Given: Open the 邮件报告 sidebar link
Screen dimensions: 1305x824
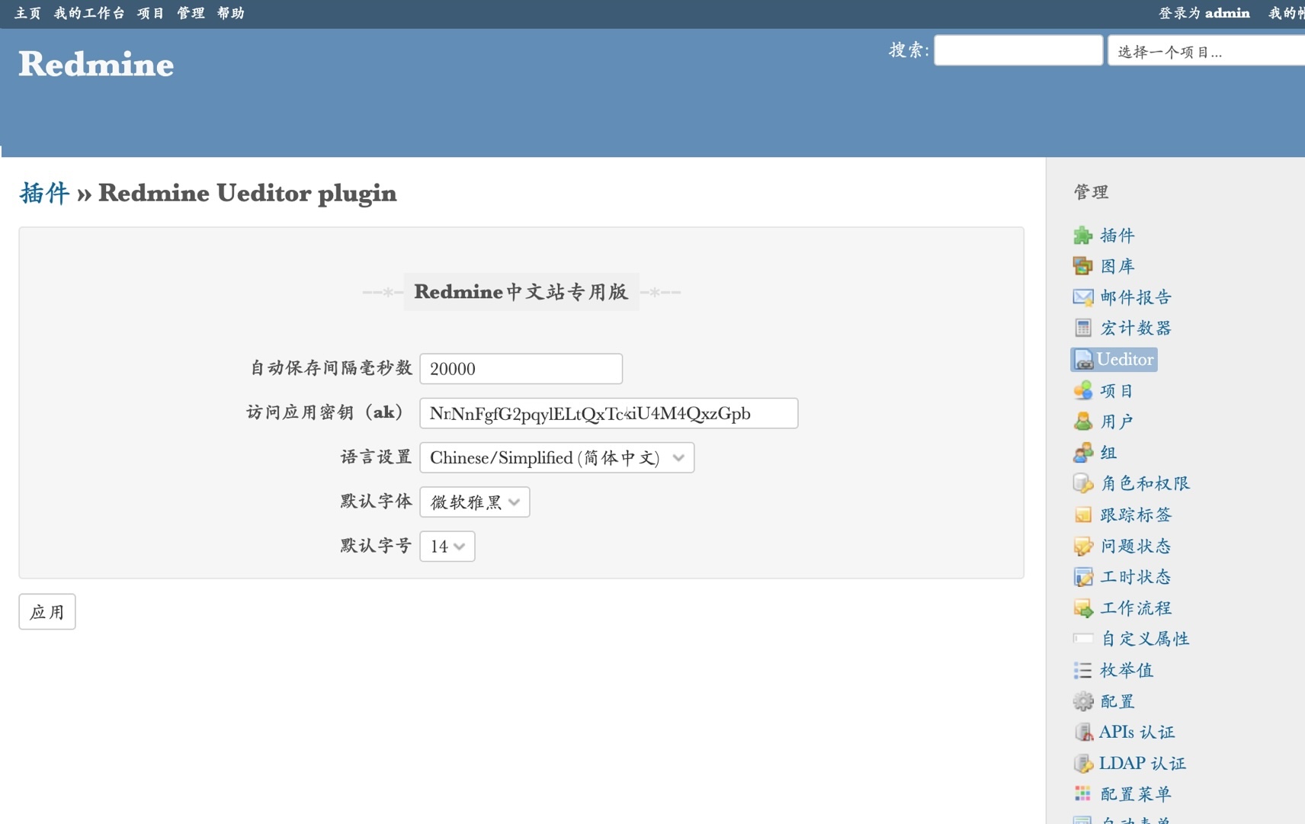Looking at the screenshot, I should [x=1136, y=297].
